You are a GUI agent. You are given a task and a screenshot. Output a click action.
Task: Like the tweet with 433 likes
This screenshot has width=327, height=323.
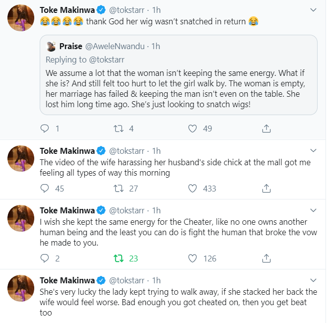[x=193, y=188]
